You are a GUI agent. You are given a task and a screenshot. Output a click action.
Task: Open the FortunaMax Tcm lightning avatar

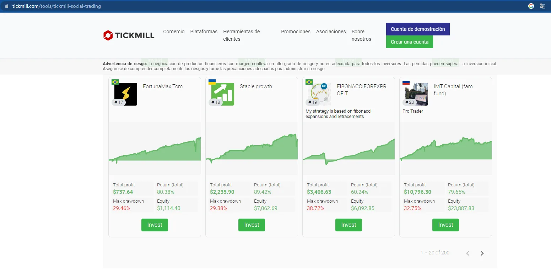(126, 94)
